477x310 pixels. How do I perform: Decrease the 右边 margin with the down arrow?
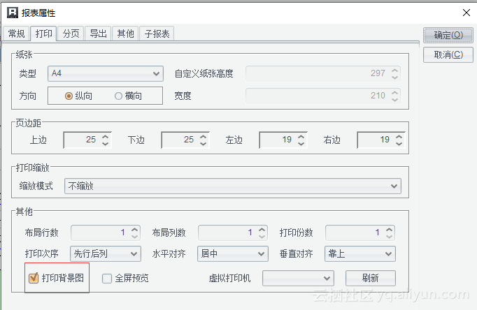(x=399, y=144)
